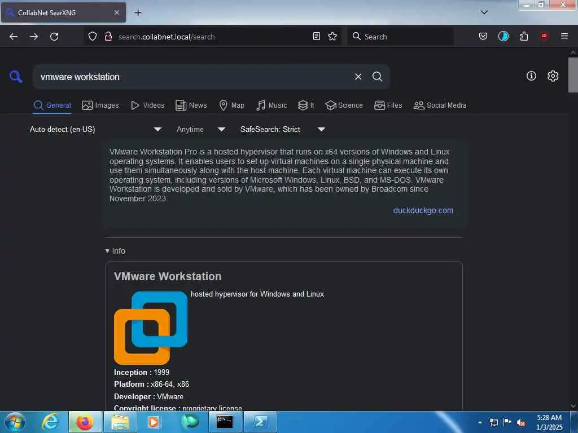Open the Action Center flag tray icon
Screen dimensions: 578x433
click(x=507, y=422)
